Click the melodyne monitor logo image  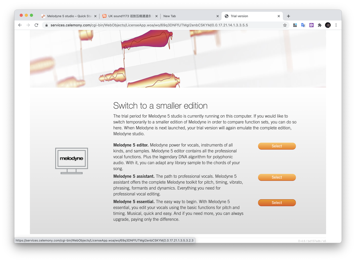tap(71, 161)
